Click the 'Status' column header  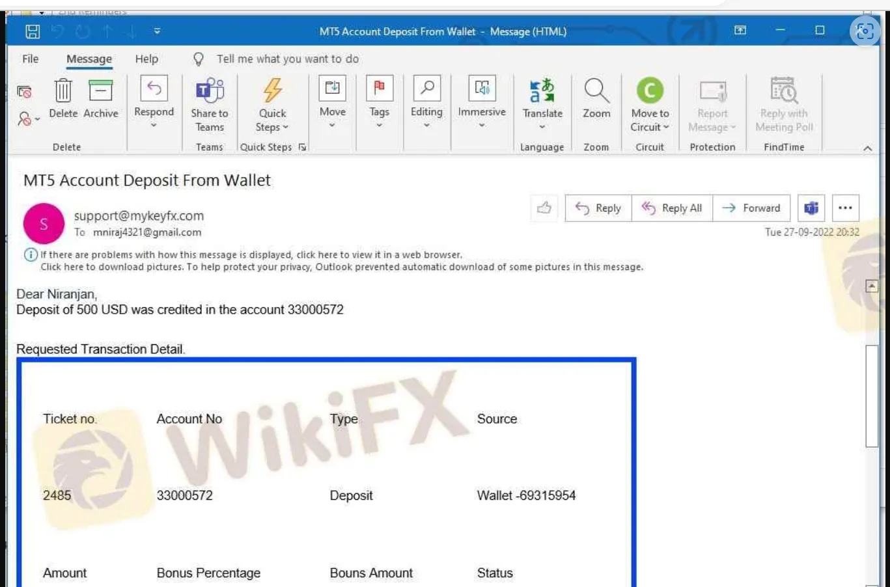coord(495,573)
